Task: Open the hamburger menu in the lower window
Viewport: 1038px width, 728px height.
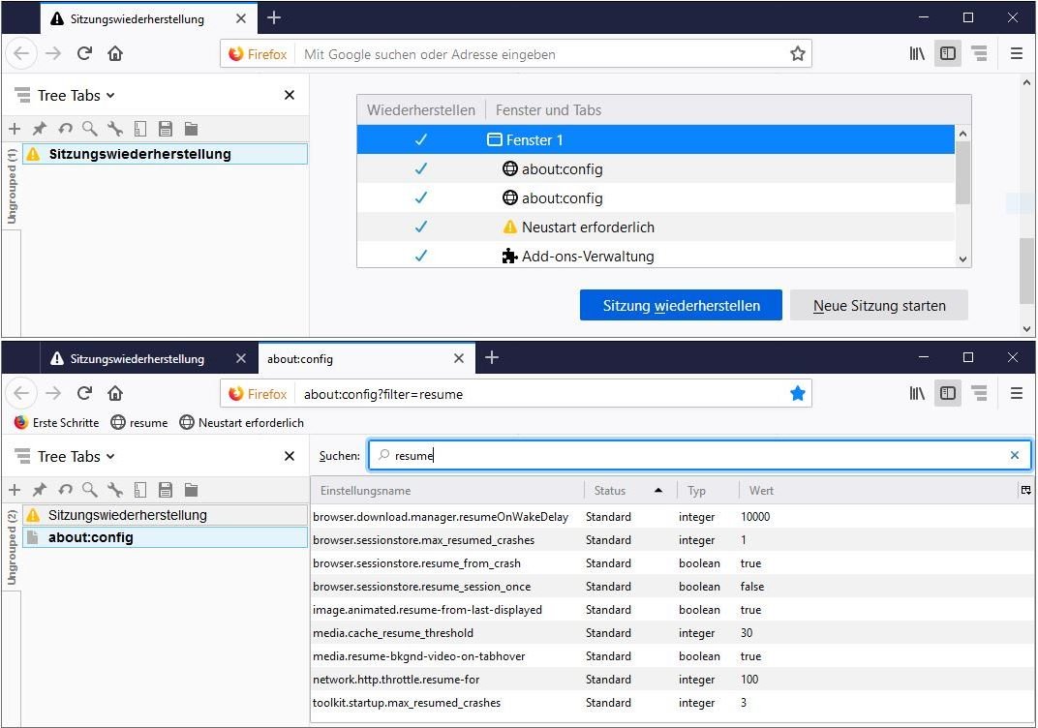Action: 1016,394
